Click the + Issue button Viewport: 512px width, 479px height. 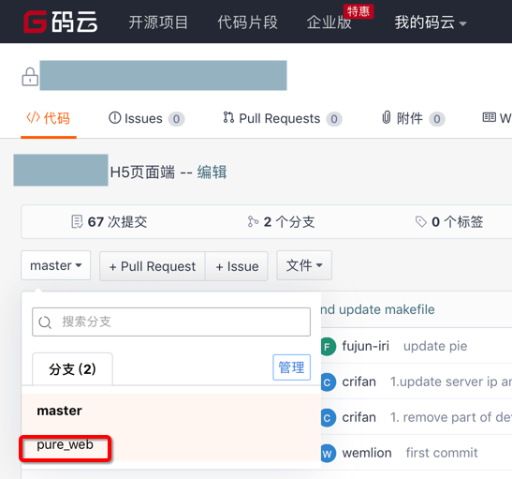click(x=237, y=266)
